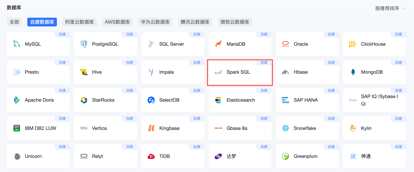Click the MongoDB leaf icon
414x172 pixels.
[x=353, y=72]
